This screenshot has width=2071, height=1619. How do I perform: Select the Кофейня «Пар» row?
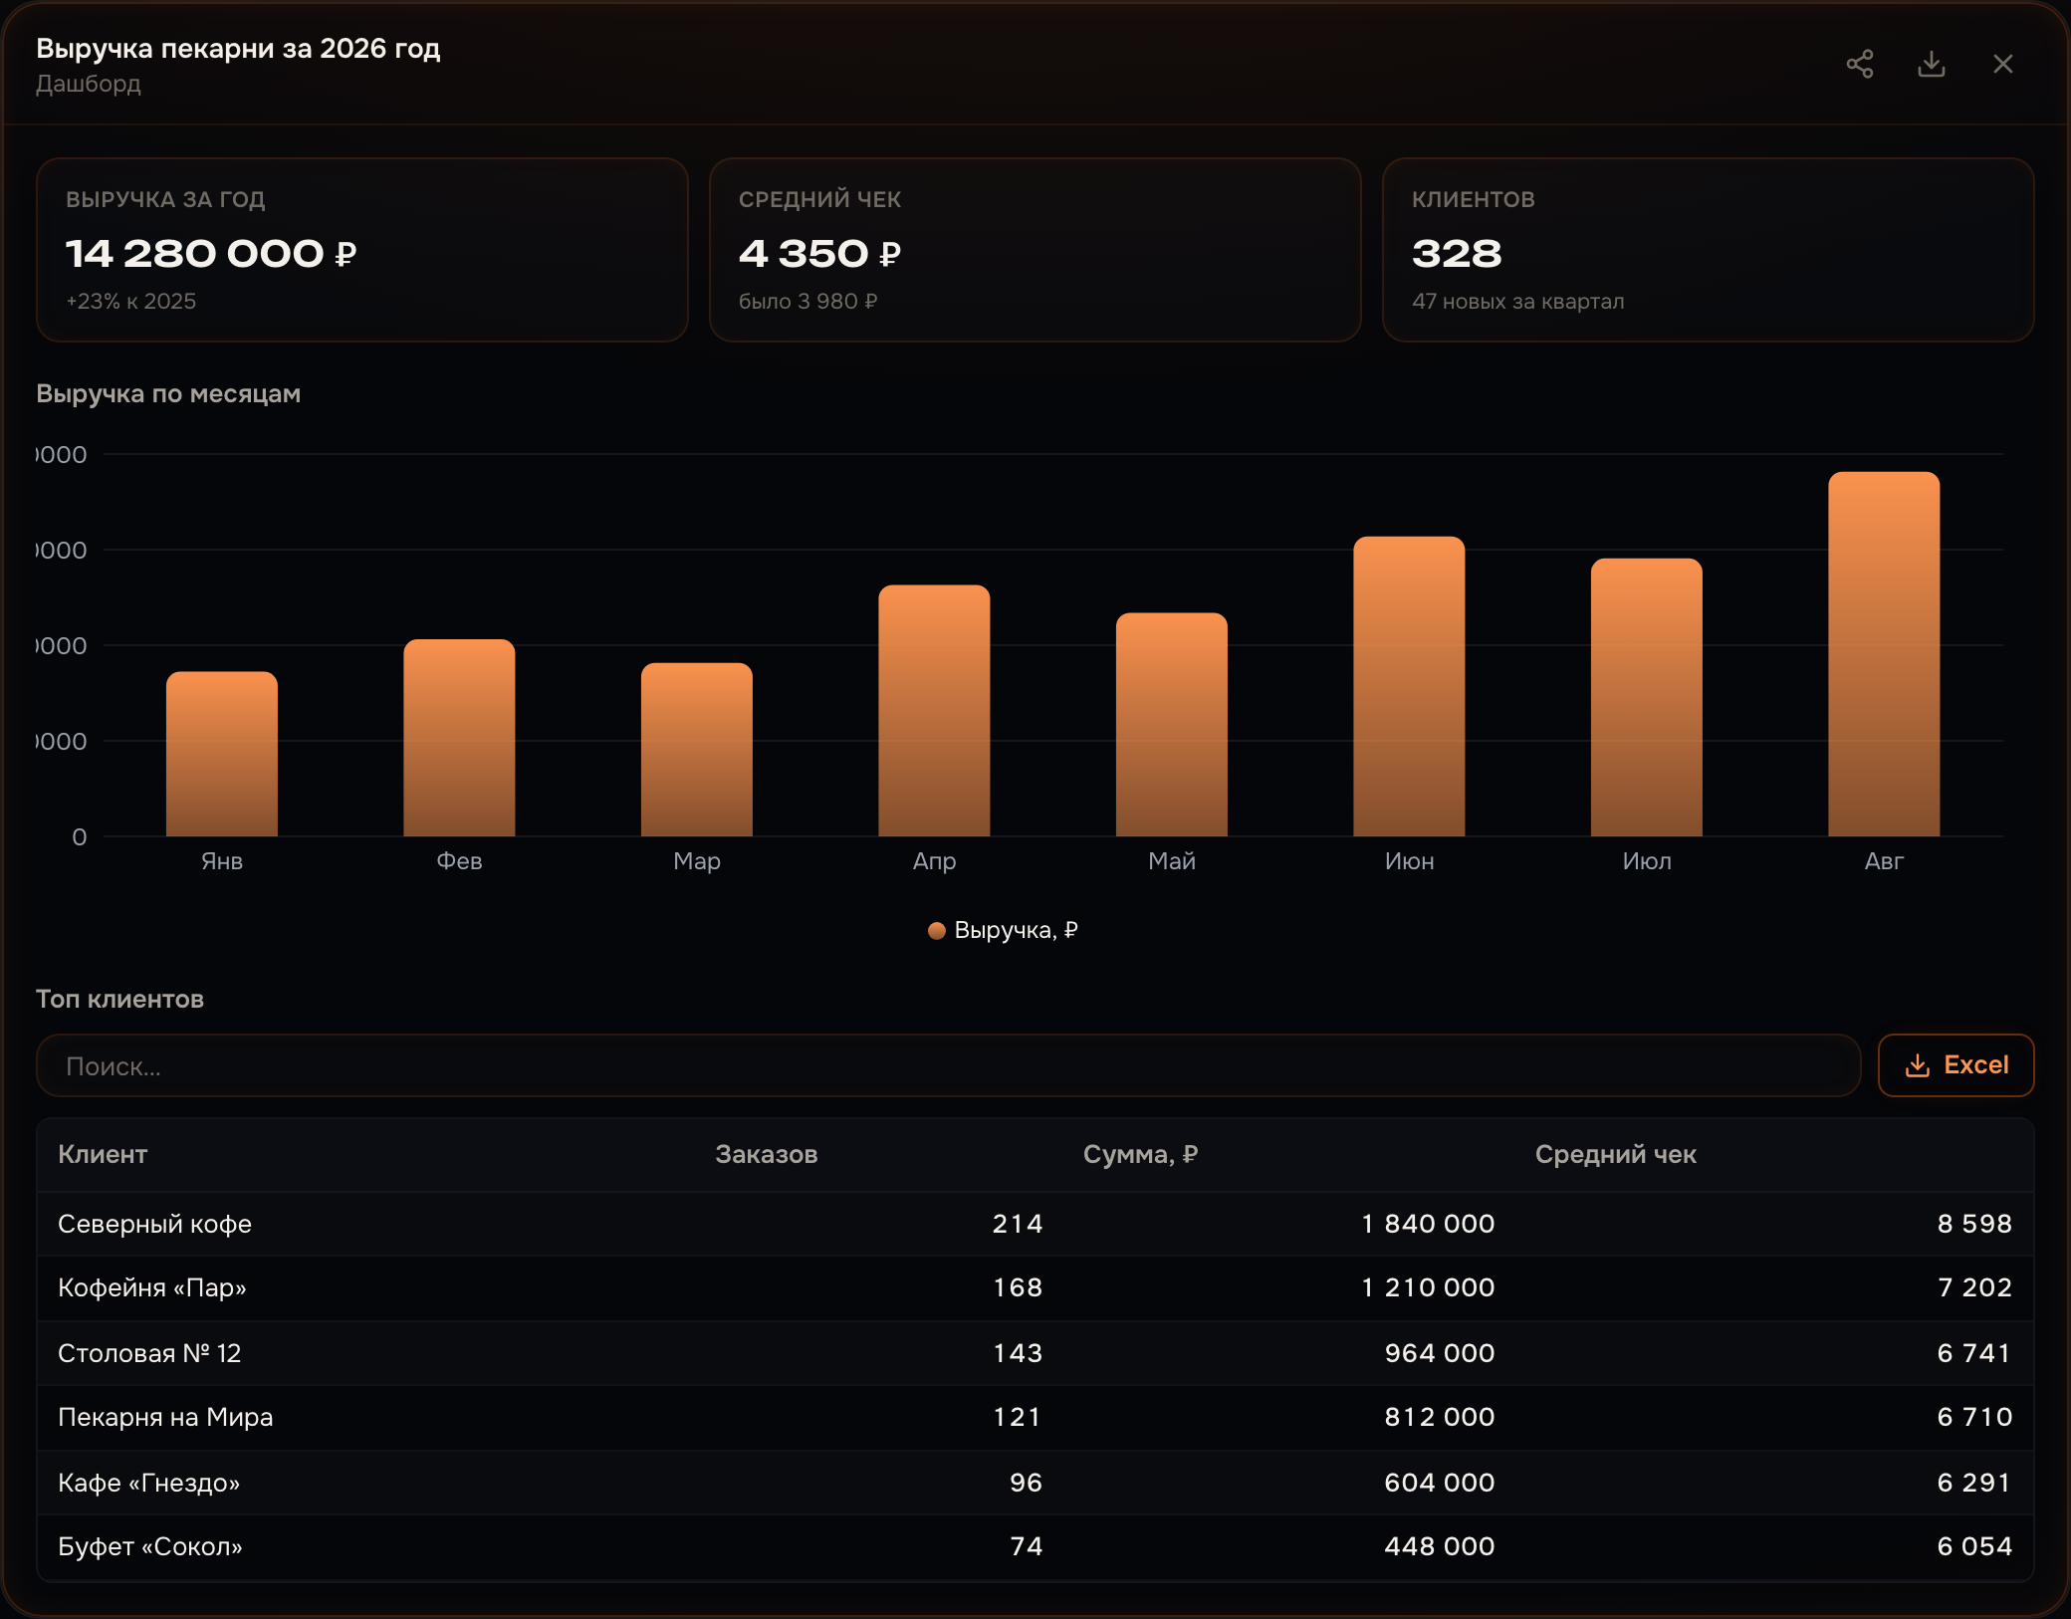pos(1035,1288)
